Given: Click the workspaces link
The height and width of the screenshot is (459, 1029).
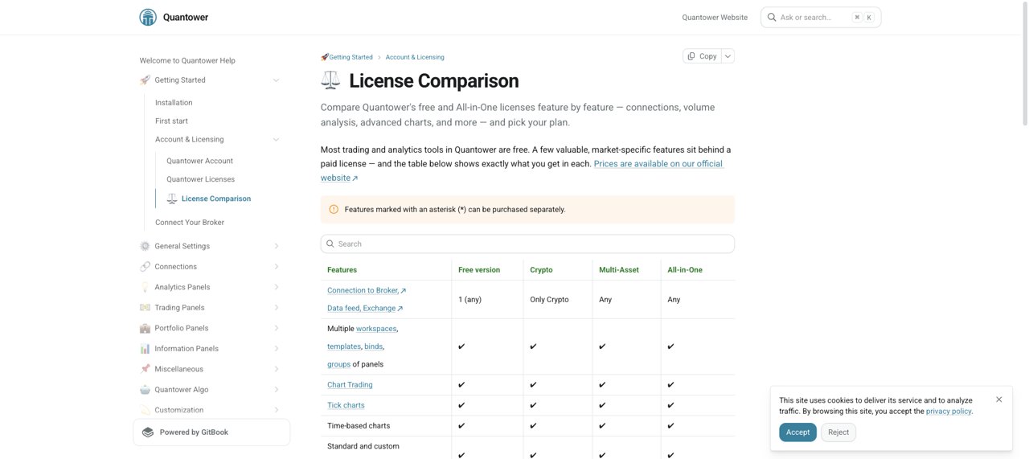Looking at the screenshot, I should pos(376,328).
